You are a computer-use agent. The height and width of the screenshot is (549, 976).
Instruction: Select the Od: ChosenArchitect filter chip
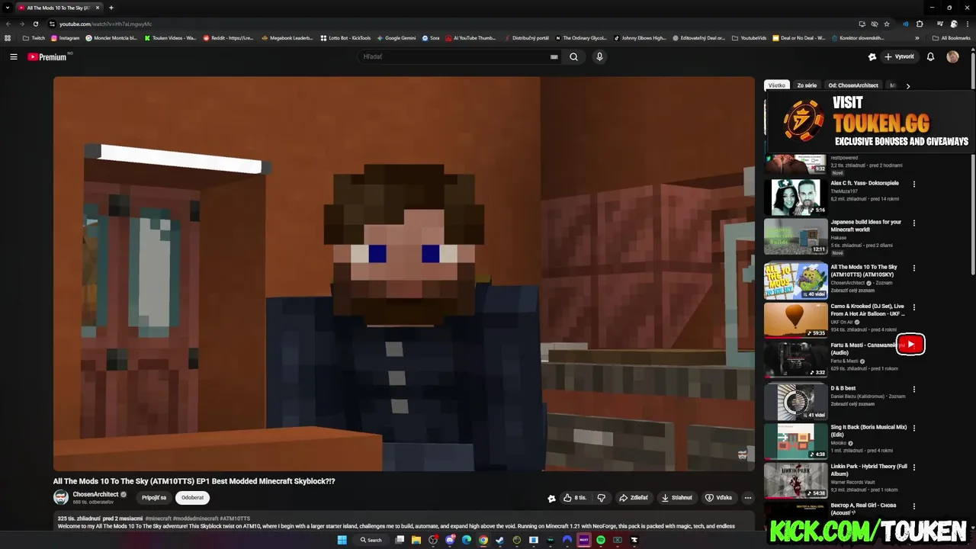(853, 85)
